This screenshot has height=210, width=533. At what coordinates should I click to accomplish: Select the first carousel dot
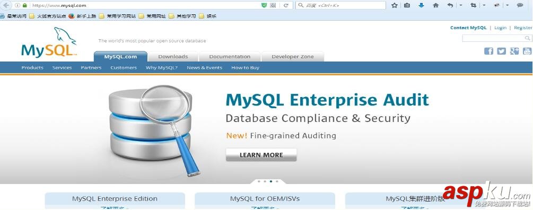tap(259, 181)
